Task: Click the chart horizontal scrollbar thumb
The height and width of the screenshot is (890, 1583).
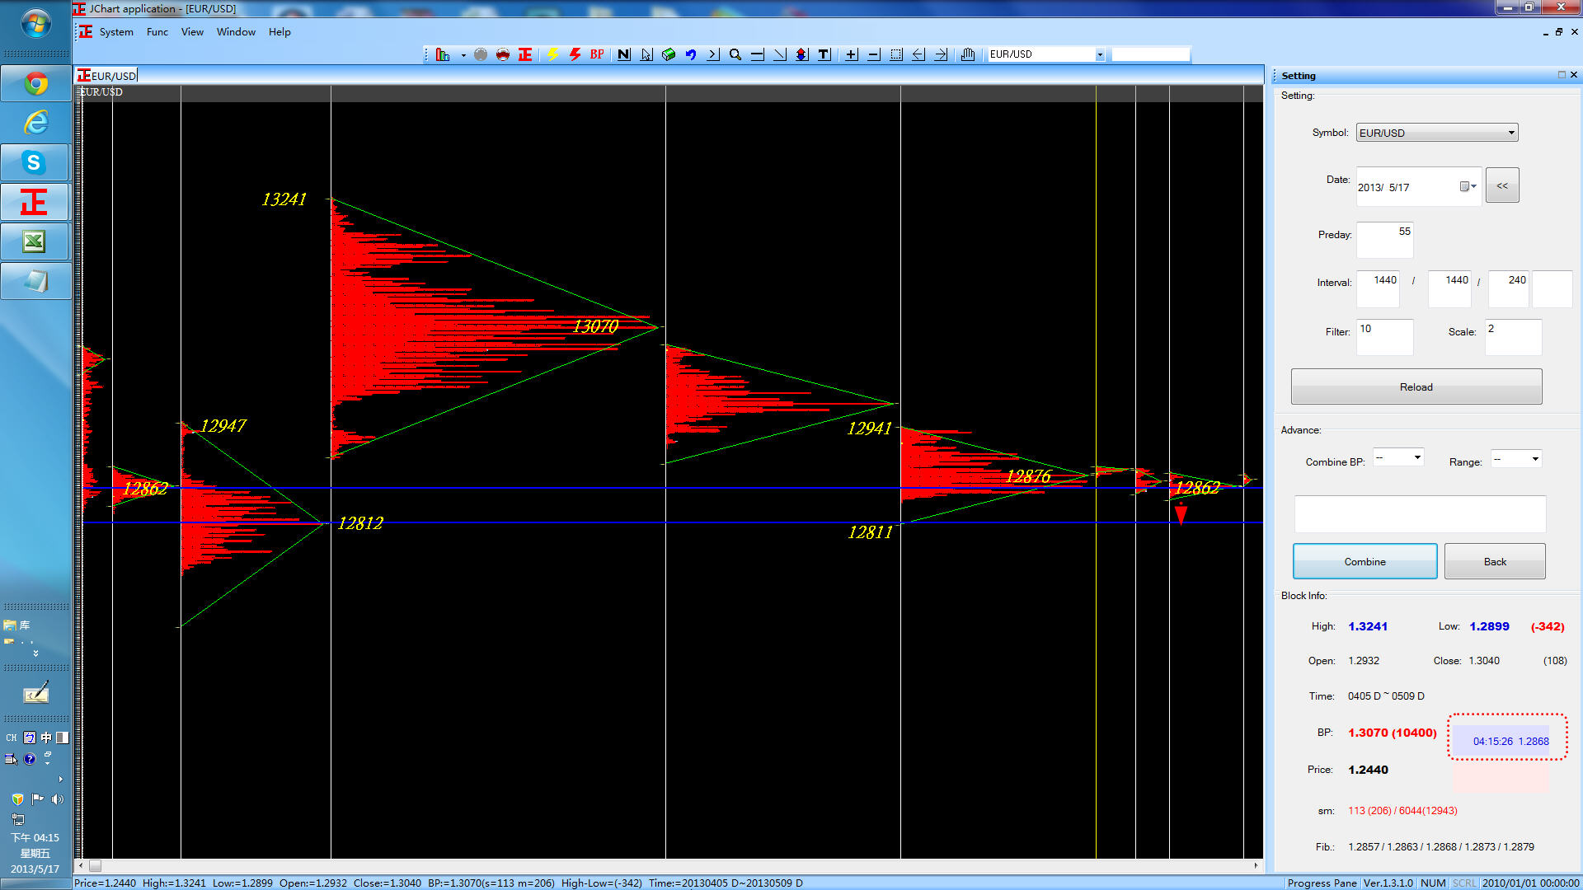Action: [96, 865]
